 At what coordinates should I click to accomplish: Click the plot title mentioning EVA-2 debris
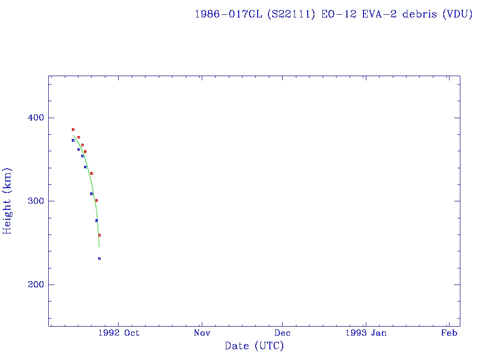coord(333,14)
